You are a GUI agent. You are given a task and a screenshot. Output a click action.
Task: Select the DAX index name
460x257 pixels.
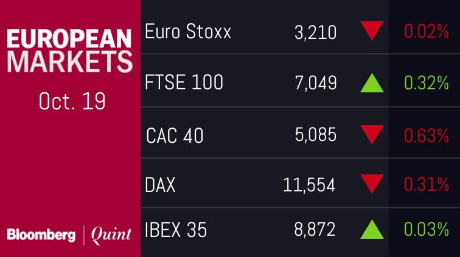pos(161,185)
